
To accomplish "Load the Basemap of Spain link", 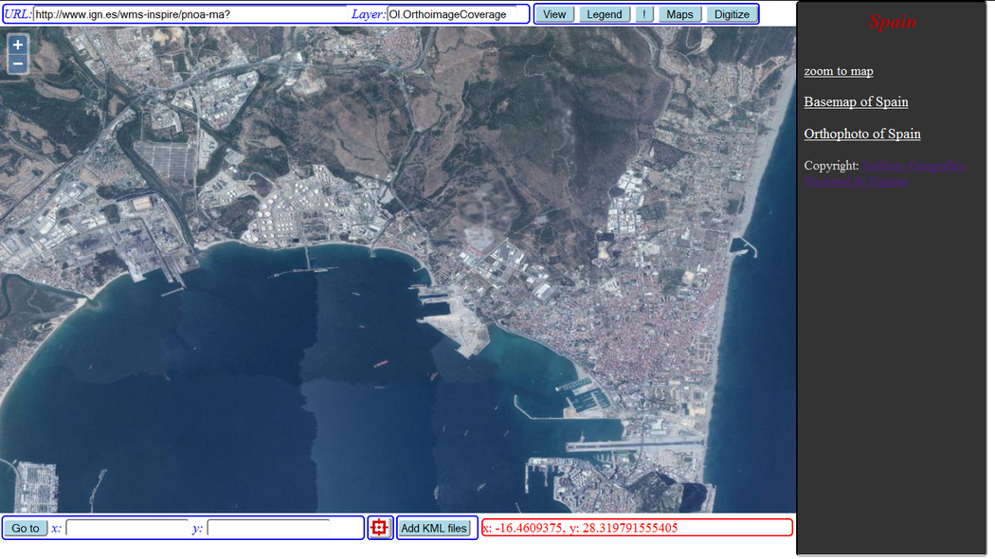I will 856,101.
